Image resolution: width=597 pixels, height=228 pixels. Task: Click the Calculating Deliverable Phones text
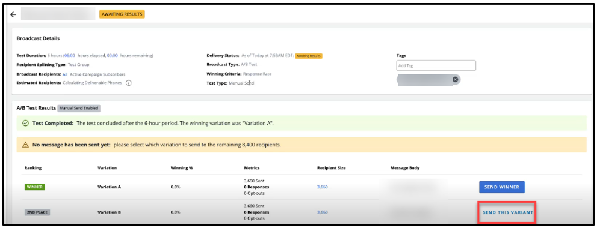click(92, 83)
